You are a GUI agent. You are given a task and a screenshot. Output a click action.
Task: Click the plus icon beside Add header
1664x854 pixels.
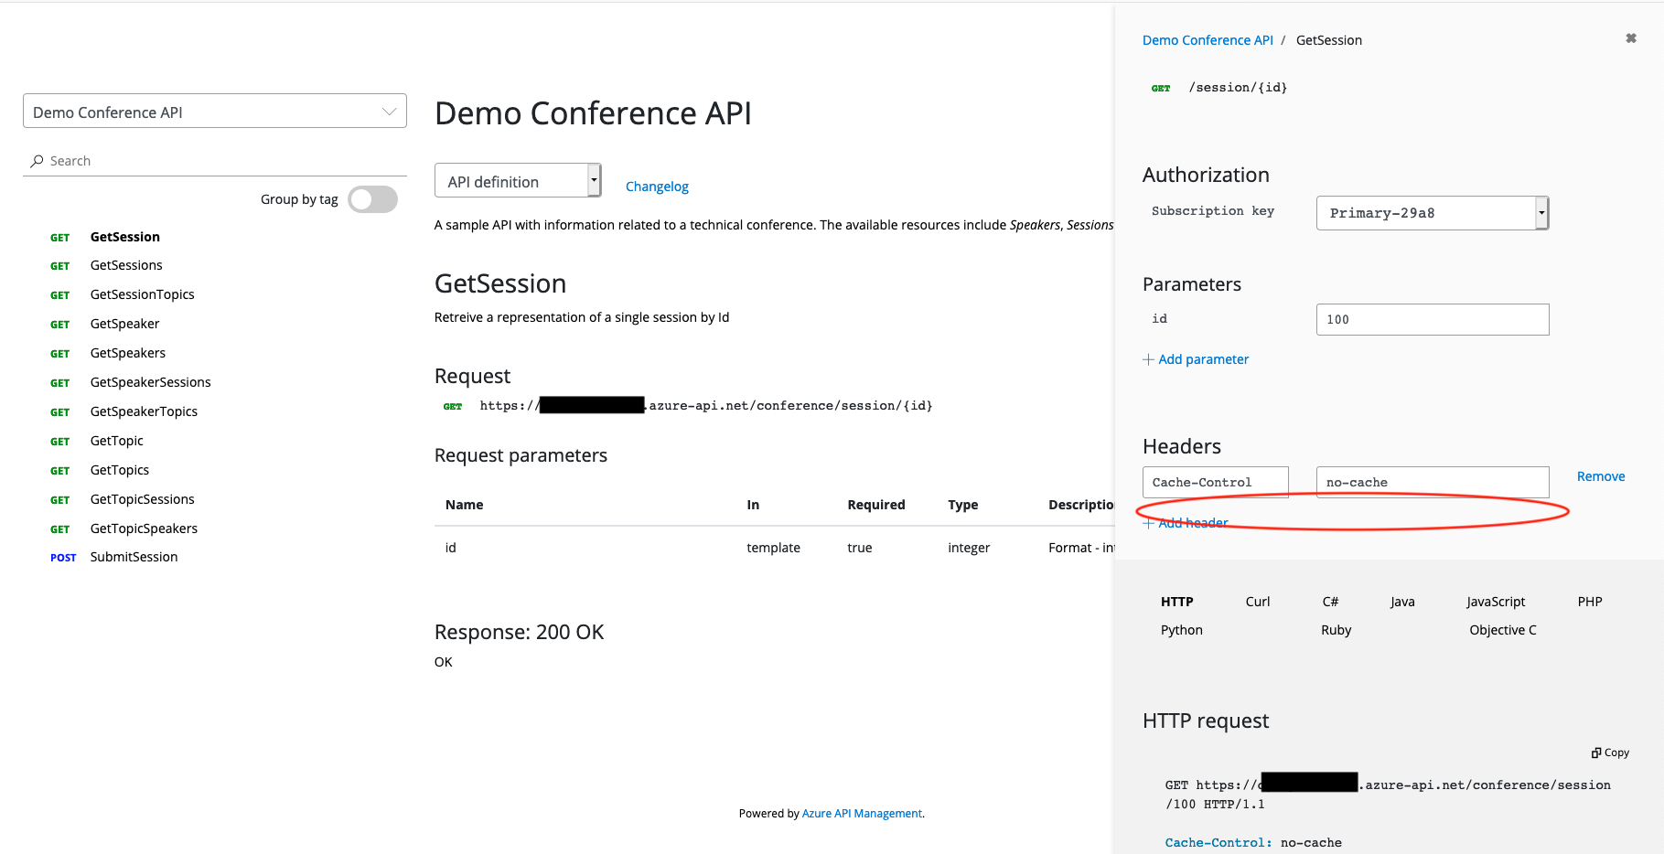(1149, 522)
